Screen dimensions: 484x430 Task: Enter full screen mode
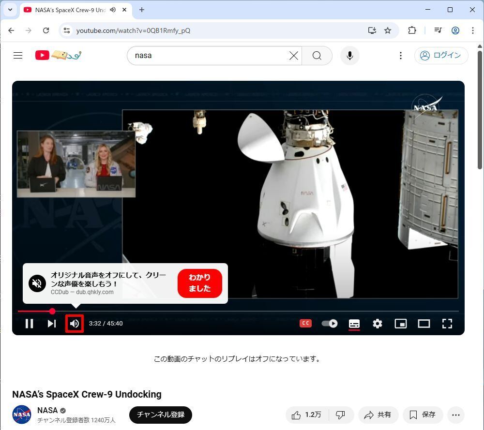tap(447, 324)
